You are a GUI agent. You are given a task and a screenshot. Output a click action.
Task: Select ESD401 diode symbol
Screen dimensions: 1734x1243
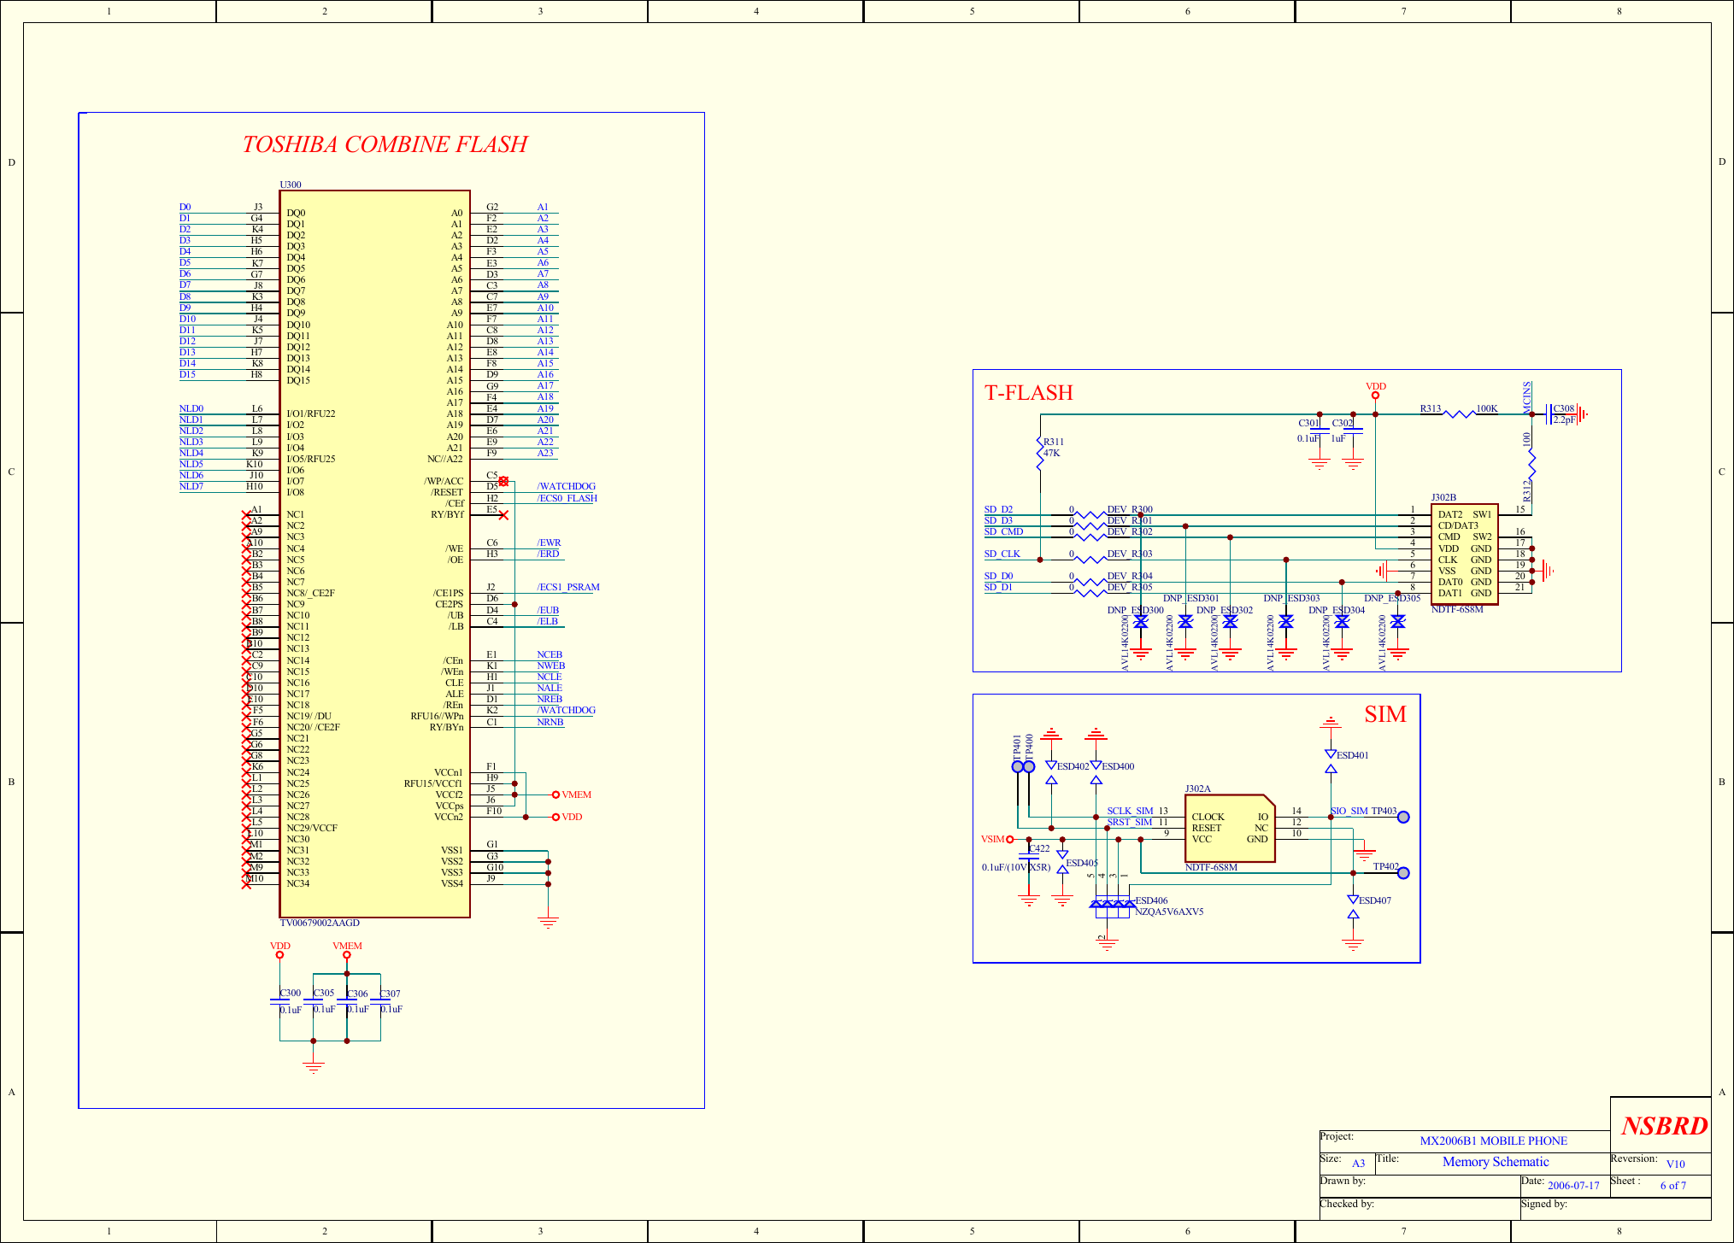point(1331,756)
